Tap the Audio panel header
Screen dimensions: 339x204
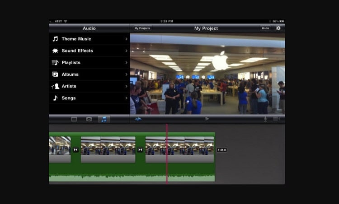point(89,28)
